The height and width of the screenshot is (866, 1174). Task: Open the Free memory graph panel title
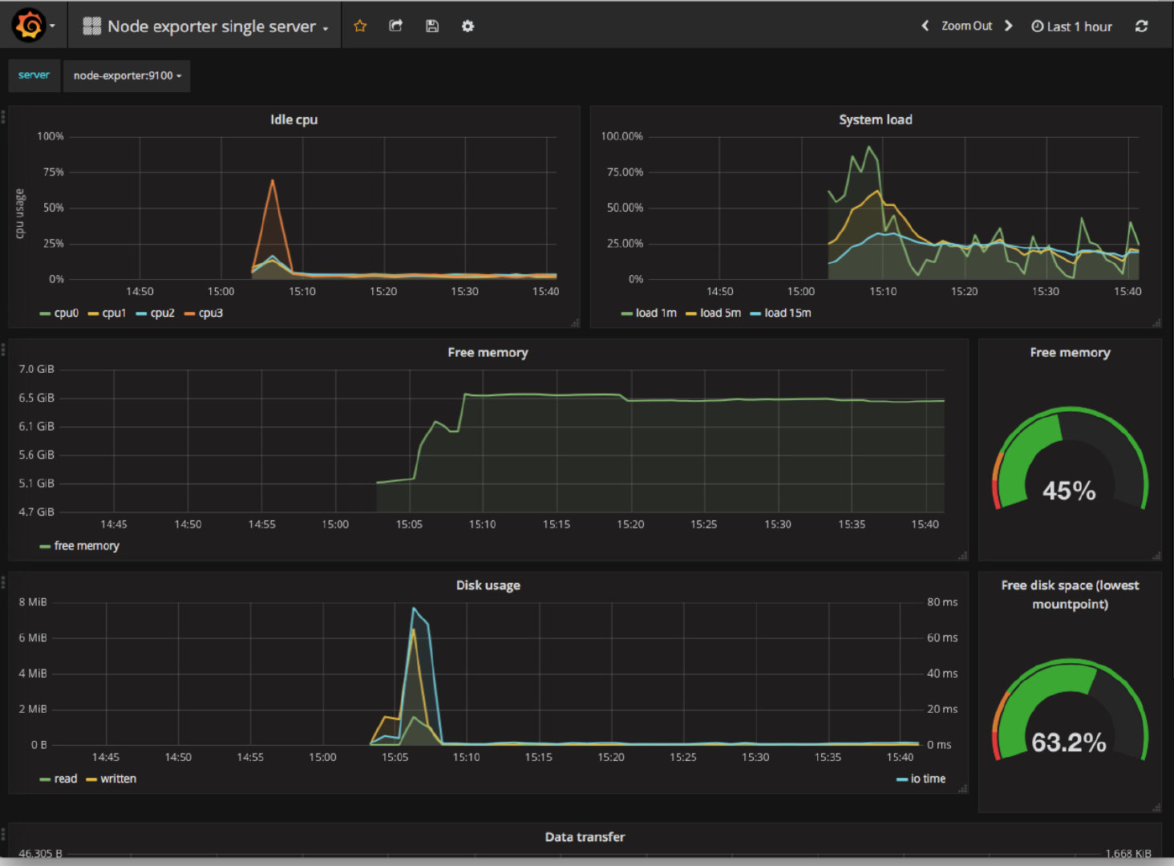coord(488,352)
